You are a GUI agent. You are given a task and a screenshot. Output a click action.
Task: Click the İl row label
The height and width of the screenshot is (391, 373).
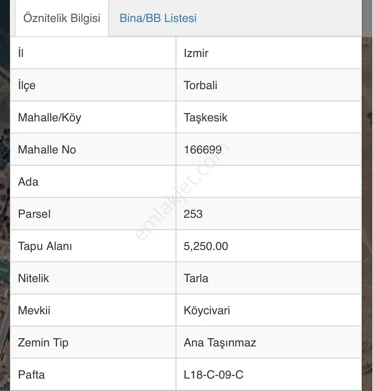pos(21,53)
